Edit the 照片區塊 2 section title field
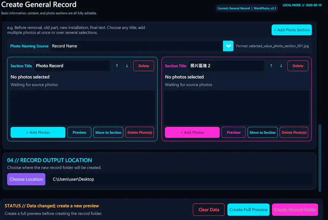Viewport: 328px width, 220px height. (227, 66)
